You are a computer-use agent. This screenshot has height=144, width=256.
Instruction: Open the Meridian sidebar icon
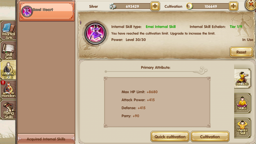pyautogui.click(x=8, y=89)
